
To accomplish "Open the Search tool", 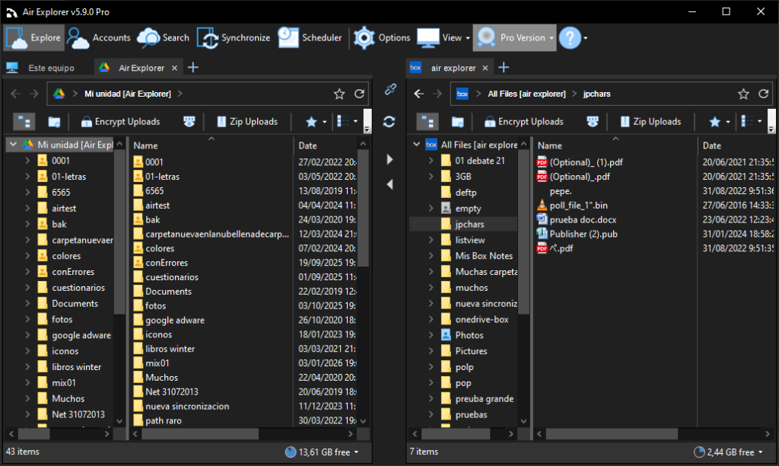I will tap(164, 38).
